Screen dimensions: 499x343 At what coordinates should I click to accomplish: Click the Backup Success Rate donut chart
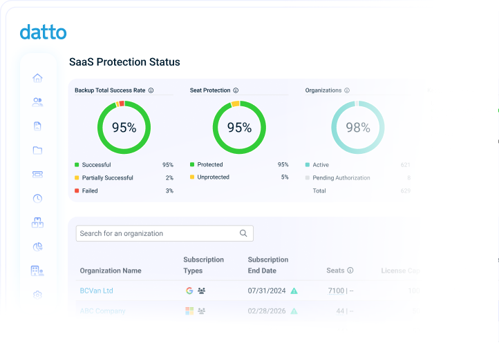pyautogui.click(x=124, y=127)
